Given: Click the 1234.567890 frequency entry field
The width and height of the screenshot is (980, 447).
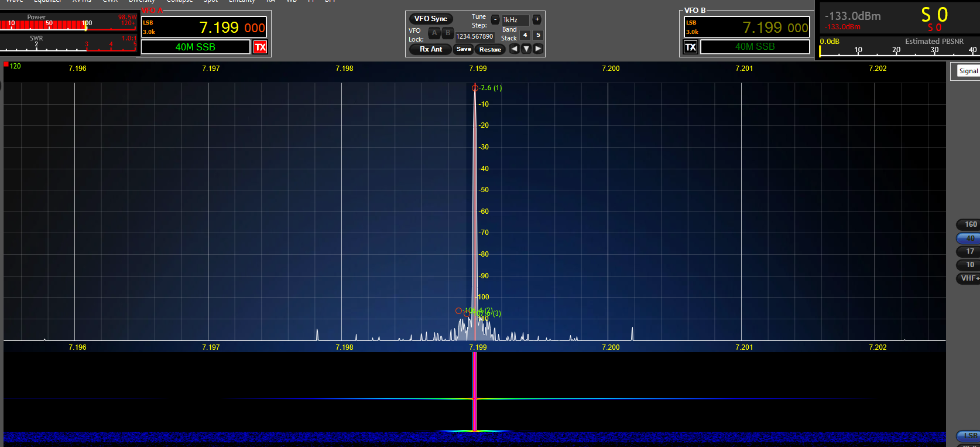Looking at the screenshot, I should click(475, 36).
